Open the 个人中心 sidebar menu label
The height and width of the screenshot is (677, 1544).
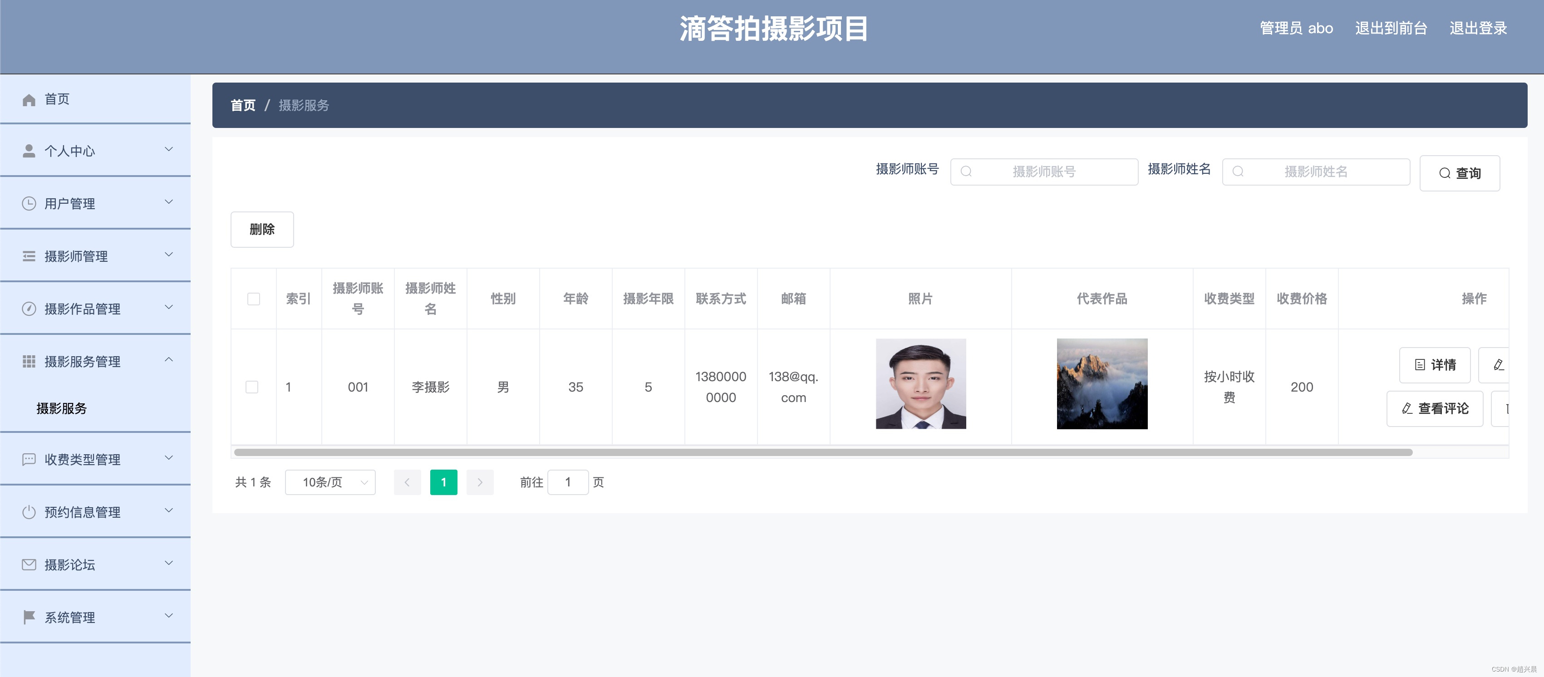click(x=69, y=151)
